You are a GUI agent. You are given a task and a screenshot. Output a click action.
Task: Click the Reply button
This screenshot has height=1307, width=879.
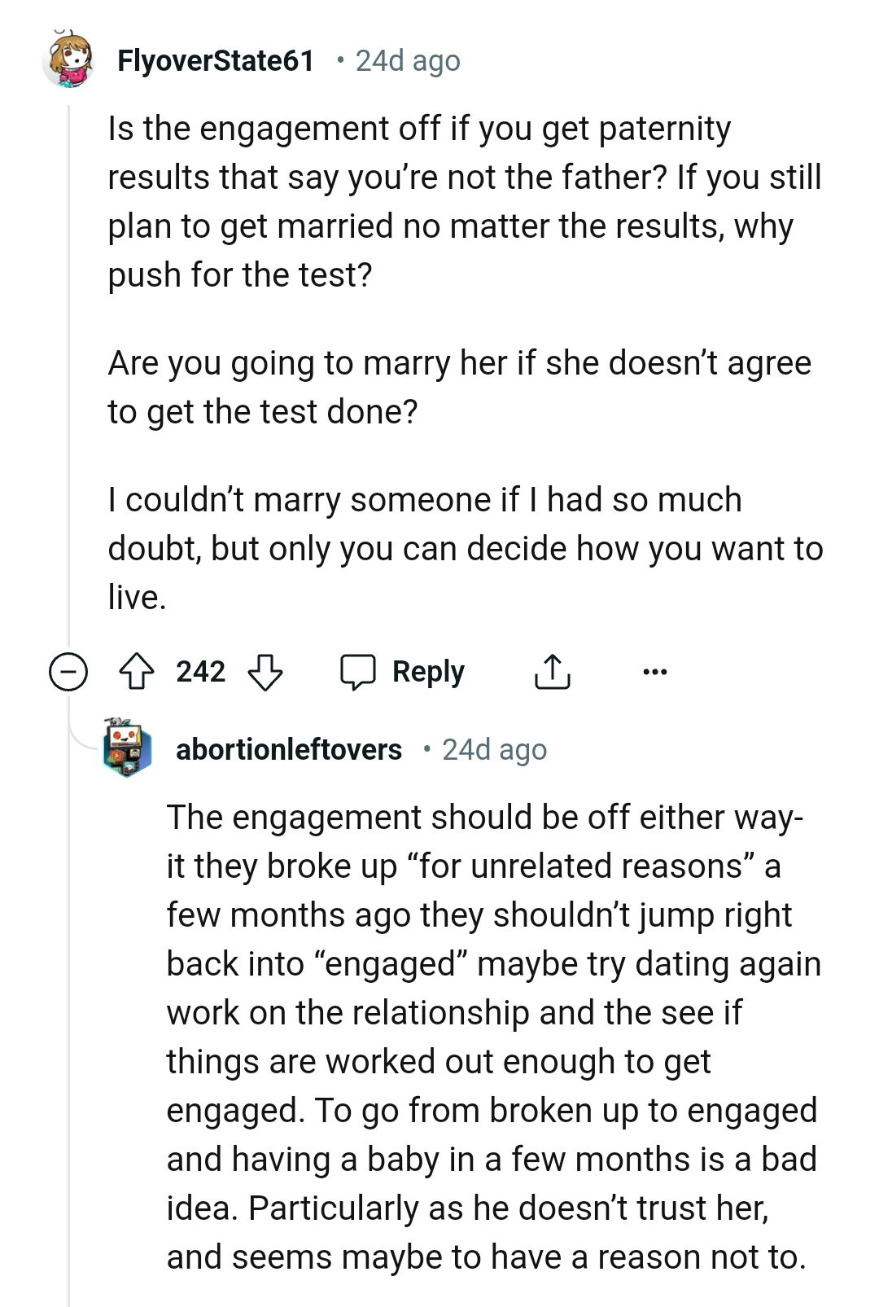[x=427, y=671]
